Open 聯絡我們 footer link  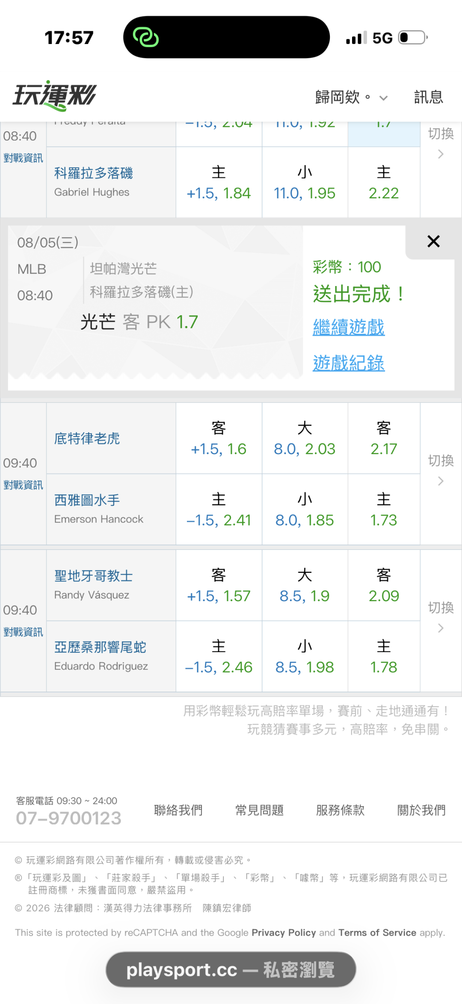(x=178, y=810)
